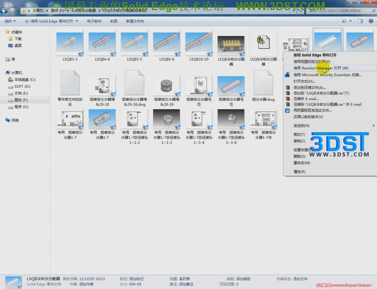Click 添加作者 in the details pane

pyautogui.click(x=86, y=284)
